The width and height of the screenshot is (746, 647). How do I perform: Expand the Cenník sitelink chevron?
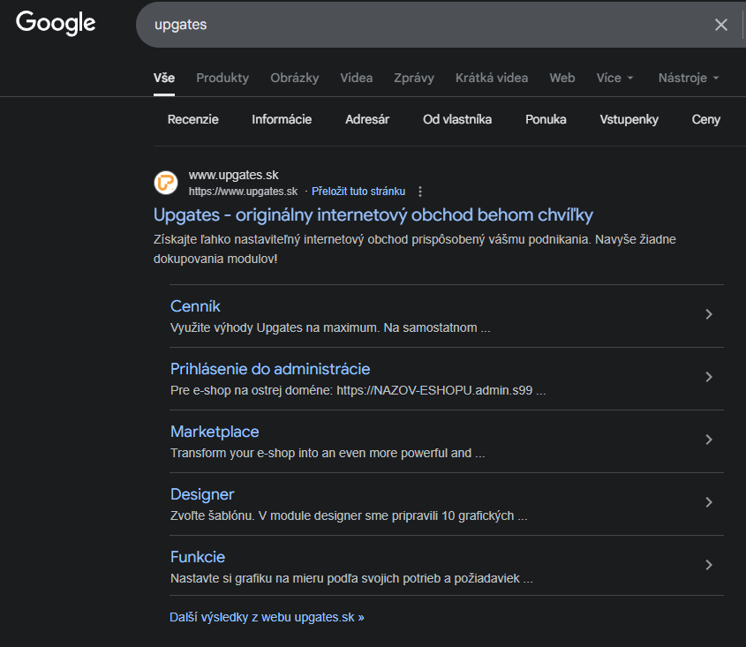point(709,315)
